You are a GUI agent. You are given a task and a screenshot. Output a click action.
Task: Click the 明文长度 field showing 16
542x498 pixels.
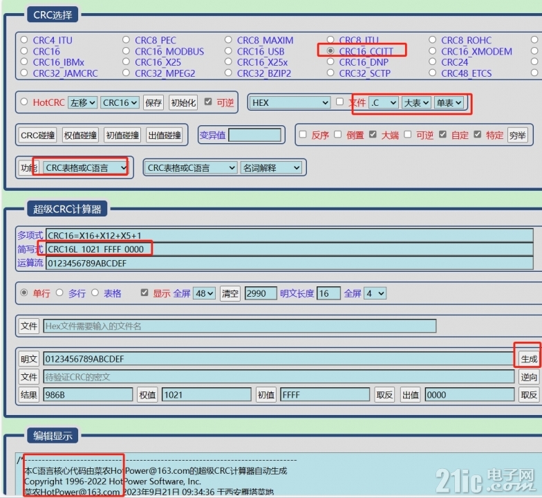(329, 293)
